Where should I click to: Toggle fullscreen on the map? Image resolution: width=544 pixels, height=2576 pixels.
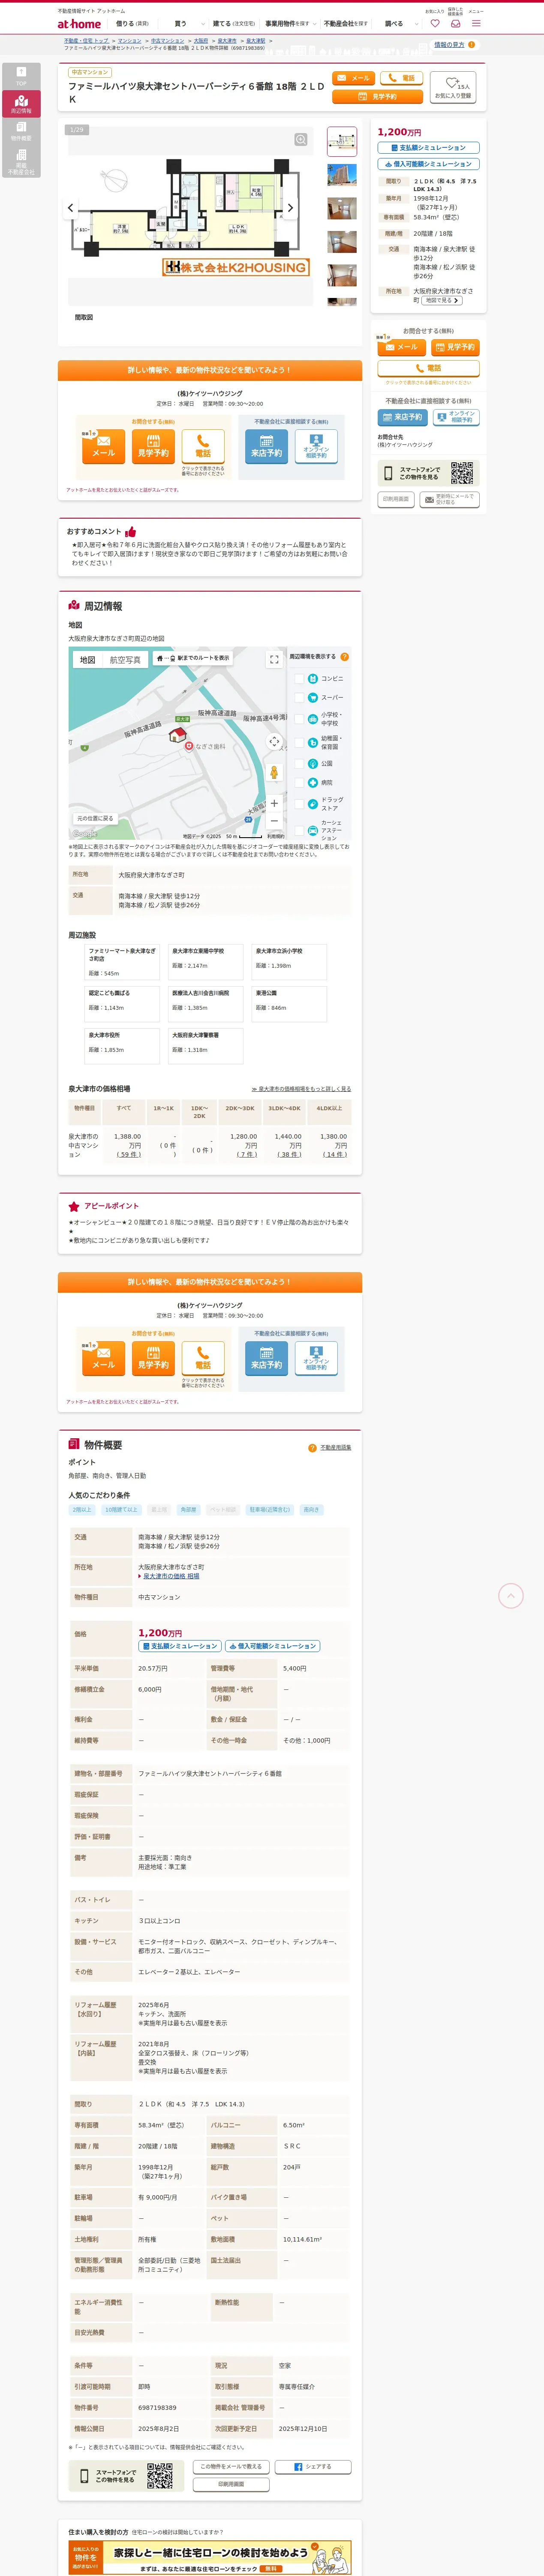274,660
